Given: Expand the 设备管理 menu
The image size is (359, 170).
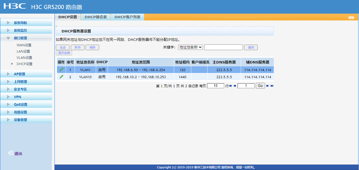Looking at the screenshot, I should 26,120.
